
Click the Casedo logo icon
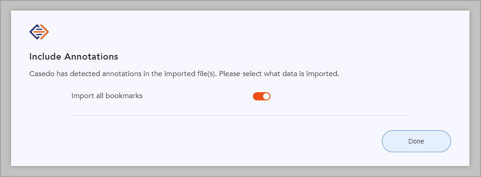(39, 32)
